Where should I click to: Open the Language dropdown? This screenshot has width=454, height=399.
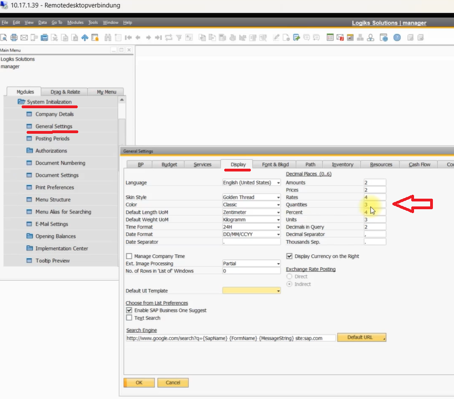(278, 183)
